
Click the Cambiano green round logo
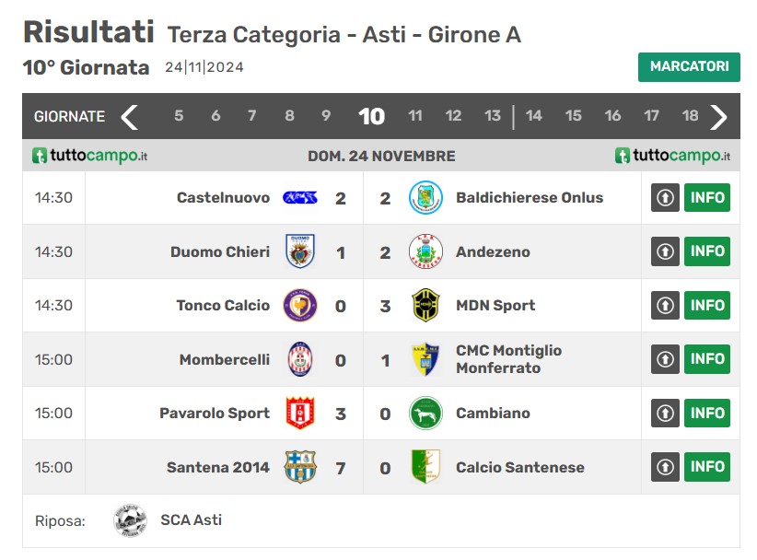tap(425, 414)
